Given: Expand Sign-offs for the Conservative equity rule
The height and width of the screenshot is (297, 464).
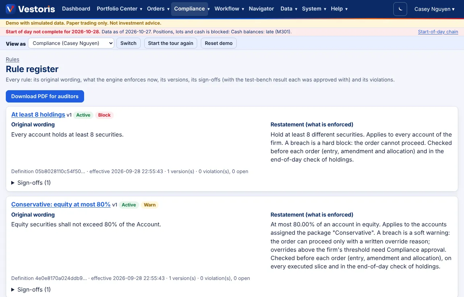Looking at the screenshot, I should (31, 290).
